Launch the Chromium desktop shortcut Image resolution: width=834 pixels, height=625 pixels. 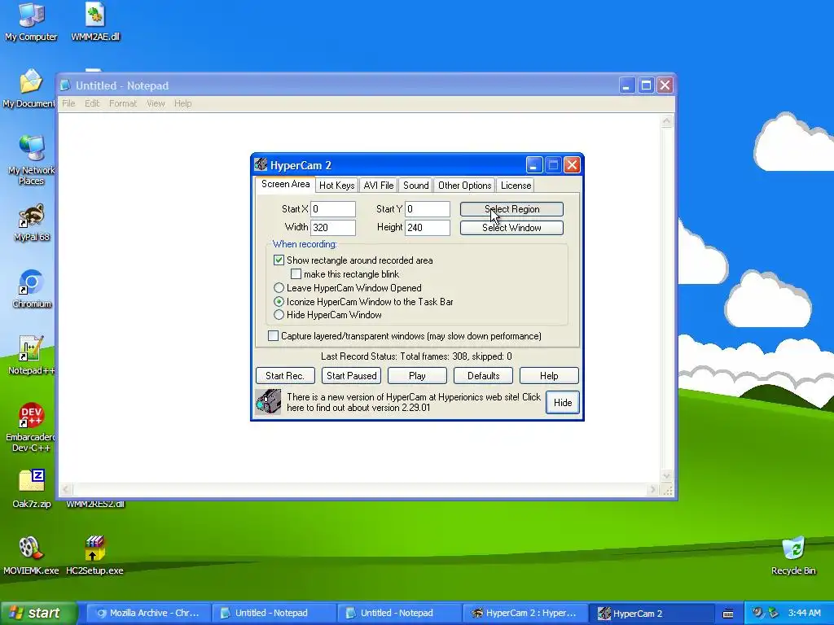[x=32, y=289]
